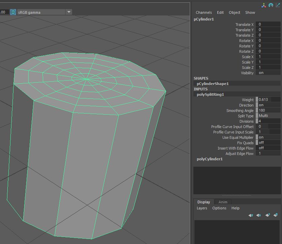The width and height of the screenshot is (282, 244).
Task: Move selected layer up in layer list
Action: [251, 215]
